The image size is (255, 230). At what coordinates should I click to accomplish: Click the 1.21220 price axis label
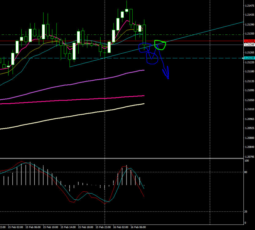[x=250, y=63]
